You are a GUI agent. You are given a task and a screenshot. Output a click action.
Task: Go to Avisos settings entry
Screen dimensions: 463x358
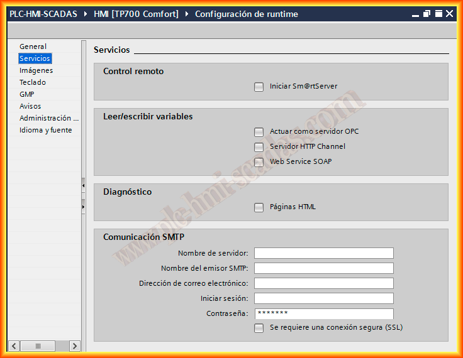point(30,106)
